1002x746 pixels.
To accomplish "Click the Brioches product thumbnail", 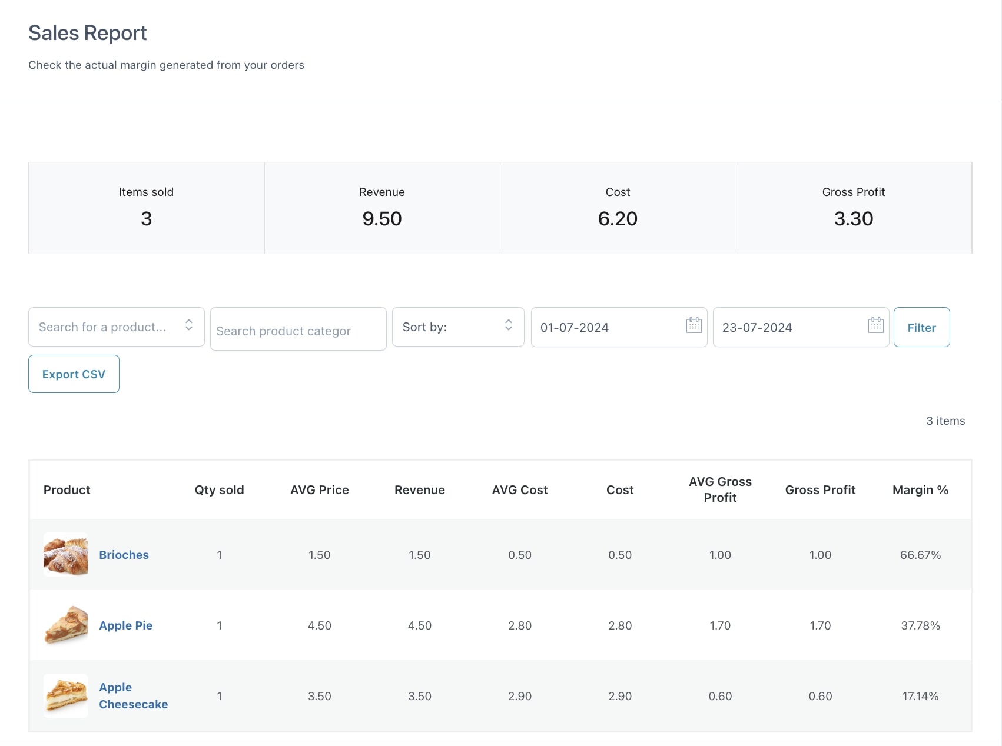I will click(x=65, y=554).
